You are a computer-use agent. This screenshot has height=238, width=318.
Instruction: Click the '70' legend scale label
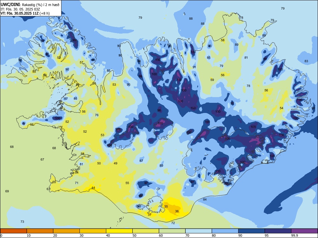coord(187,235)
